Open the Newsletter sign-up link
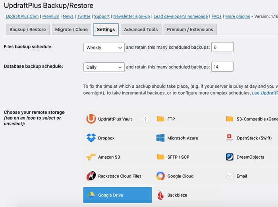The height and width of the screenshot is (207, 278). tap(131, 17)
